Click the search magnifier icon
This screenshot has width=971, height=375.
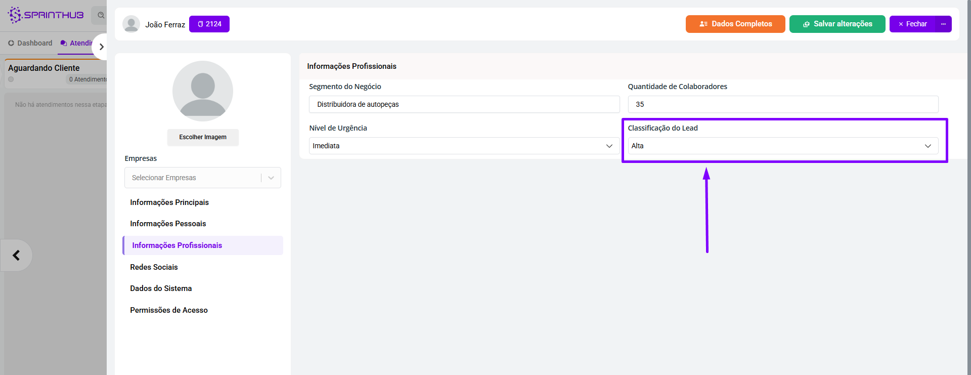pyautogui.click(x=101, y=15)
